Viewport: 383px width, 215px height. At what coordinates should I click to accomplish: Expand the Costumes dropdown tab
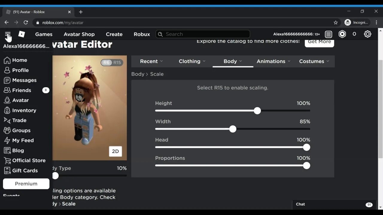point(314,61)
